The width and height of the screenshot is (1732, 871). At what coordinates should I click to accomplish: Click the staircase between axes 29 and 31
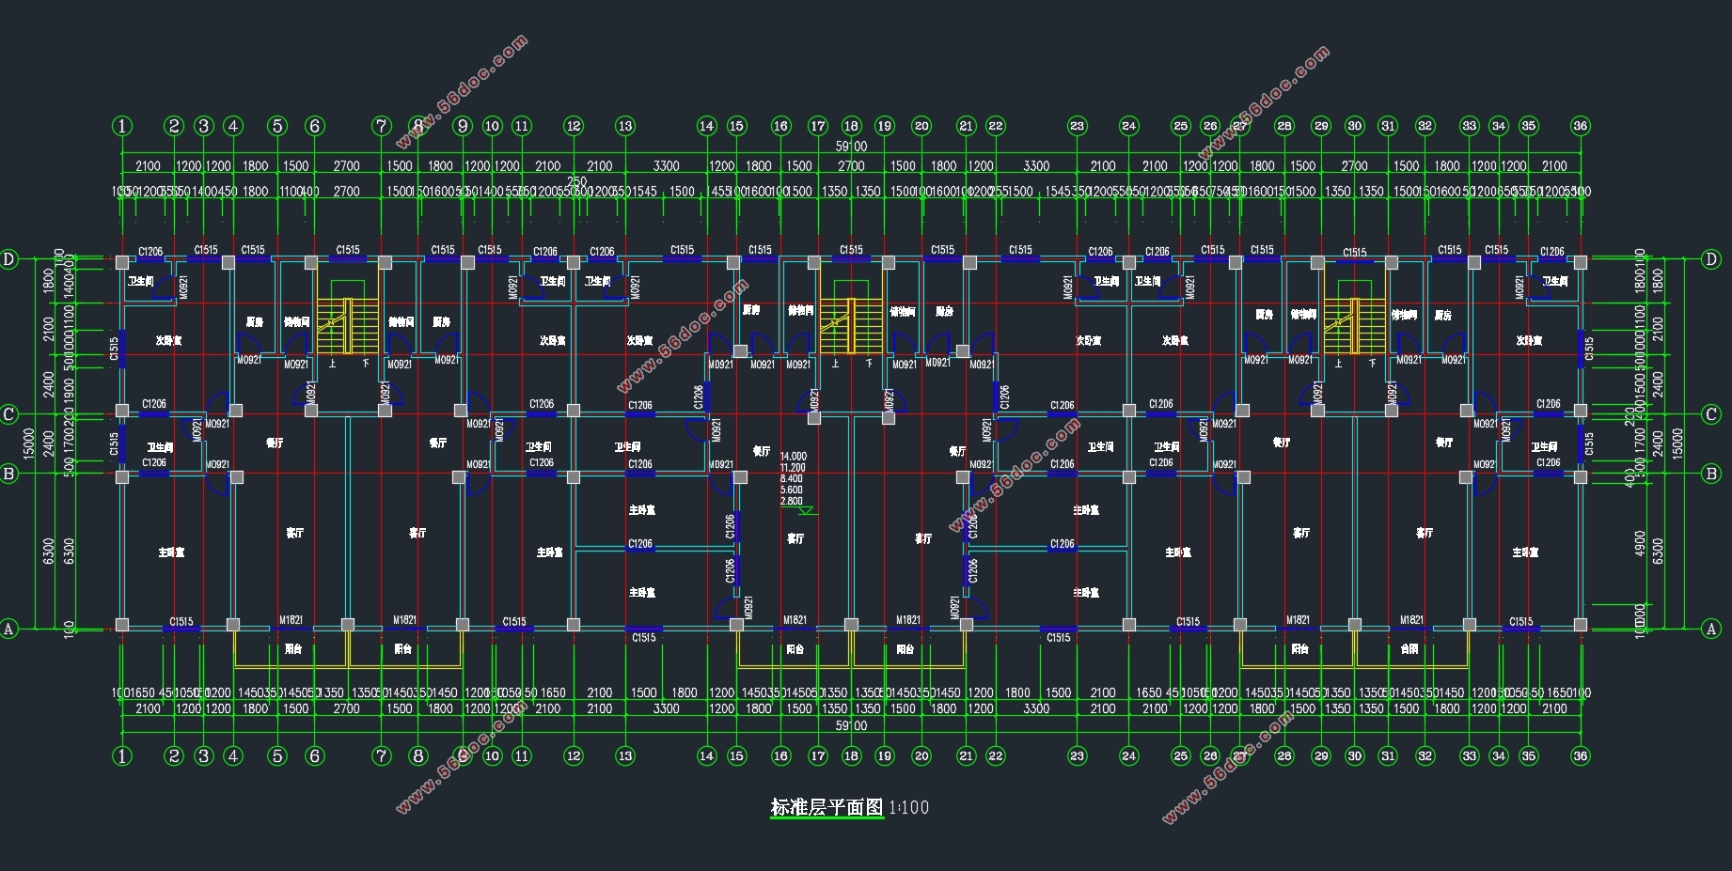1354,326
